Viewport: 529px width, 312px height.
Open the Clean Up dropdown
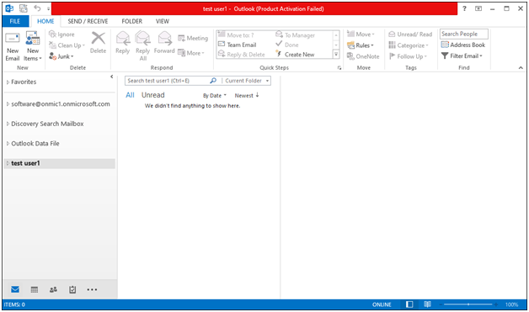67,45
